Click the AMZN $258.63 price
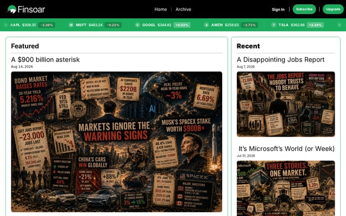The image size is (346, 216). (x=232, y=25)
